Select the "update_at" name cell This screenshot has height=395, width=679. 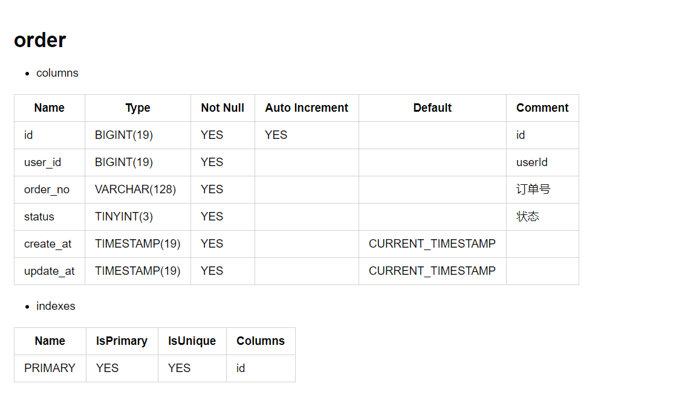[50, 271]
